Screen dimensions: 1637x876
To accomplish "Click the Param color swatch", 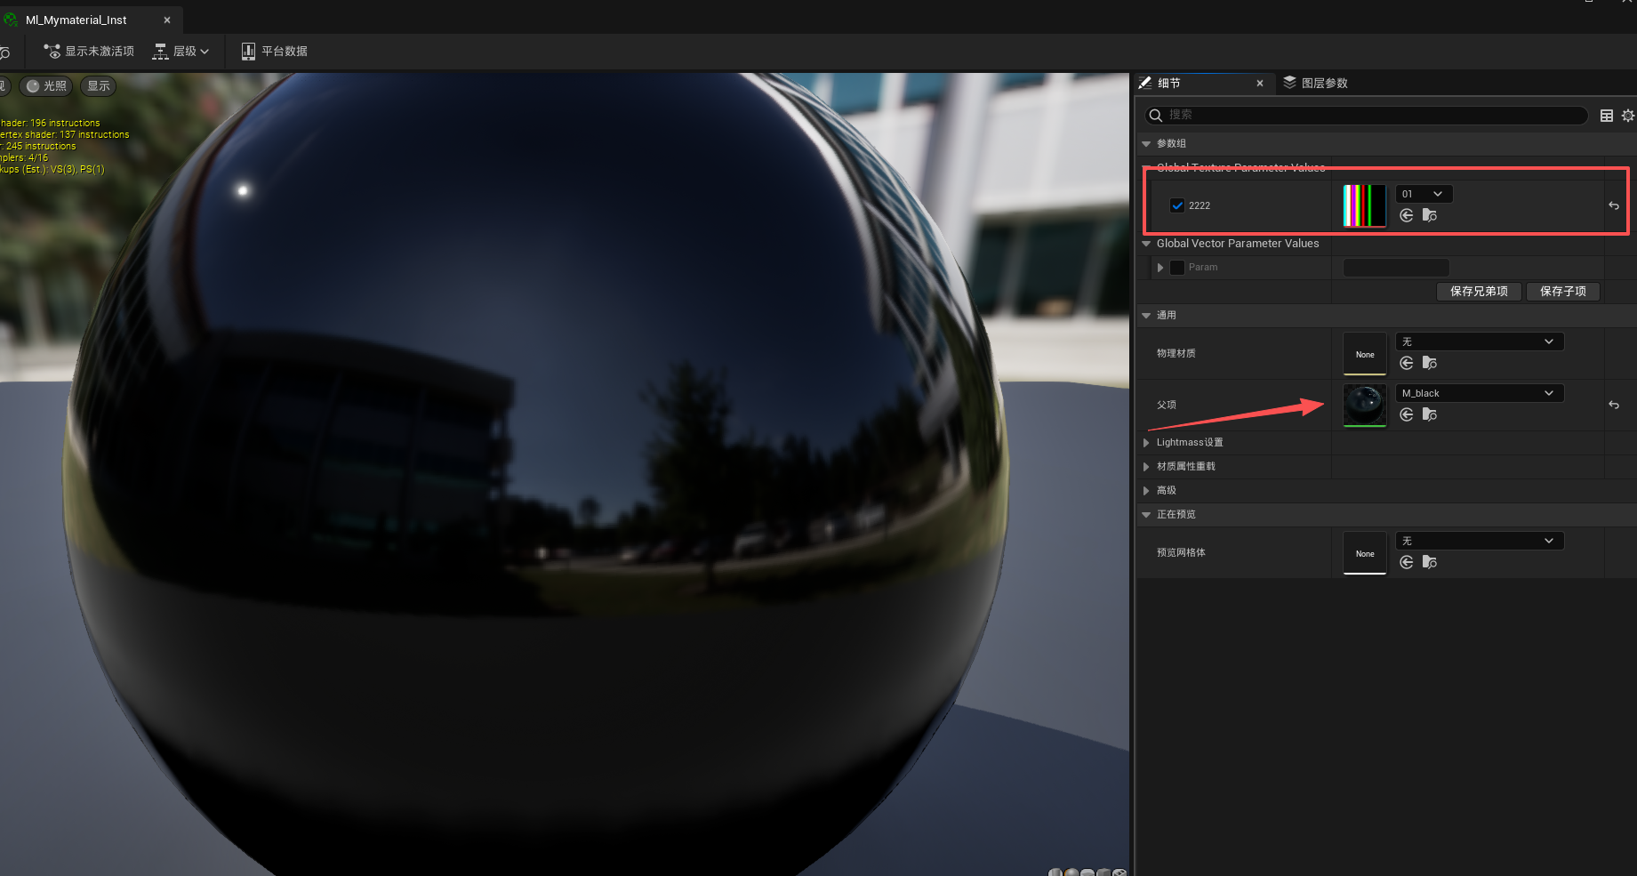I will coord(1396,268).
